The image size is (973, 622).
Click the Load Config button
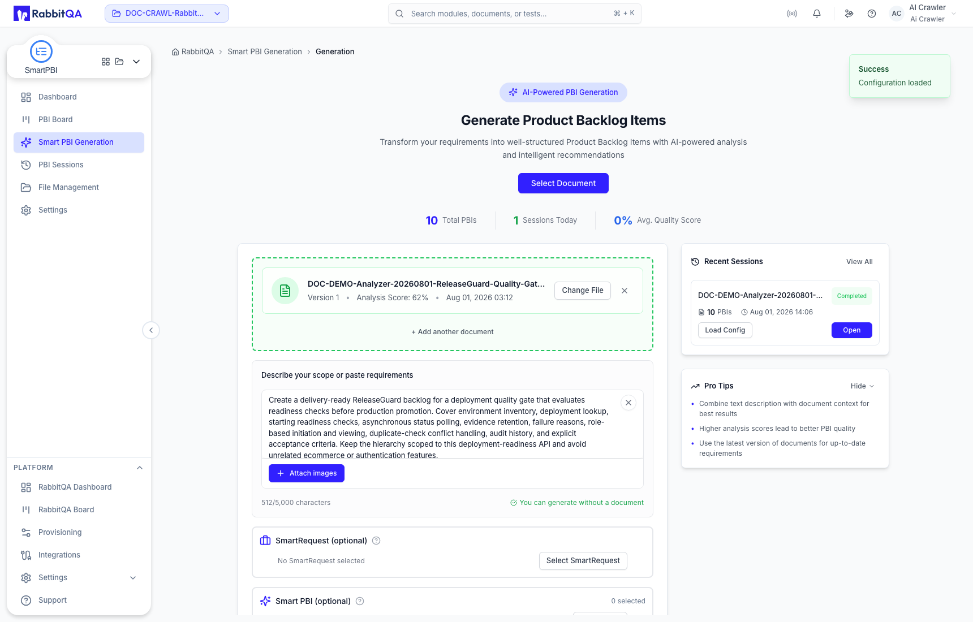tap(725, 330)
